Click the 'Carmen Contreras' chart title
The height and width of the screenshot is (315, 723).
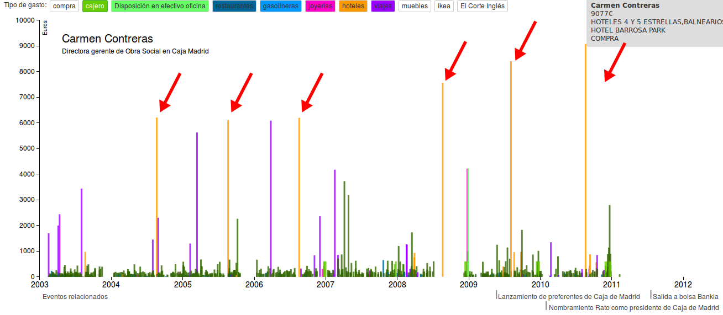(x=107, y=39)
